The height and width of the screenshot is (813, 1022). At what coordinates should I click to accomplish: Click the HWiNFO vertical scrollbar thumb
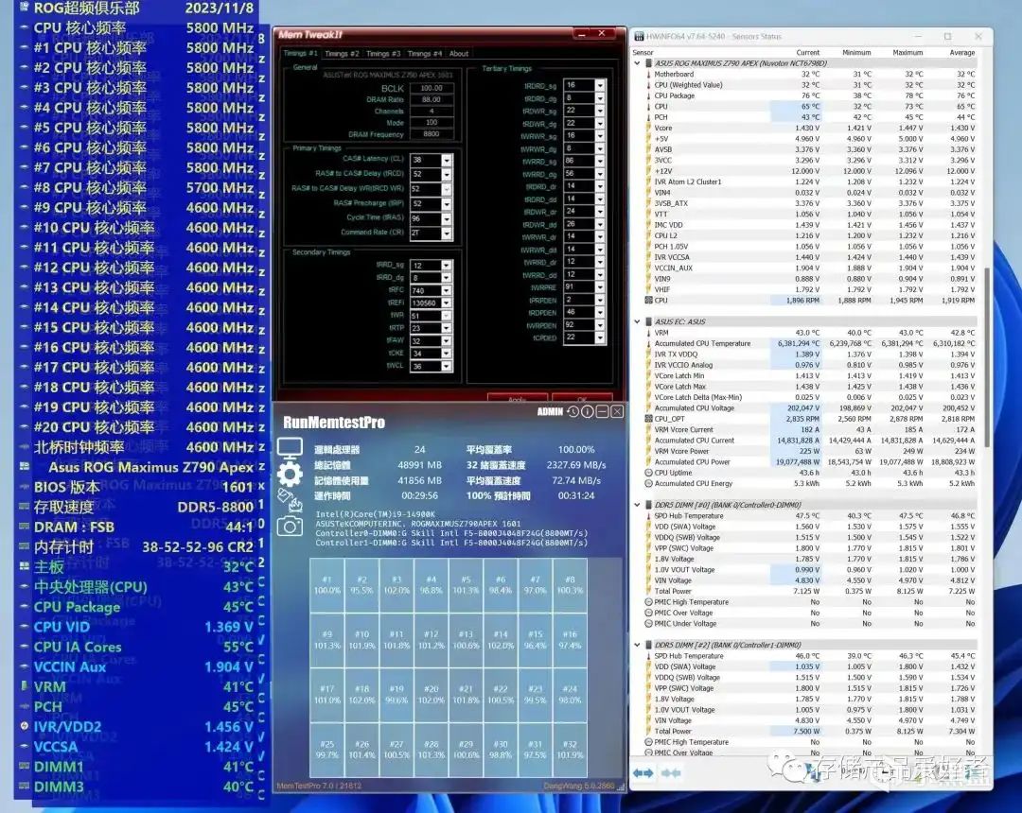986,356
